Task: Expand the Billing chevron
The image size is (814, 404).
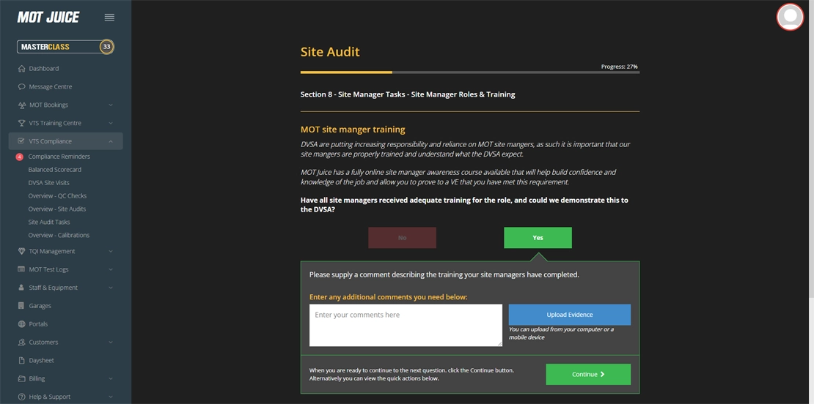Action: click(x=111, y=378)
